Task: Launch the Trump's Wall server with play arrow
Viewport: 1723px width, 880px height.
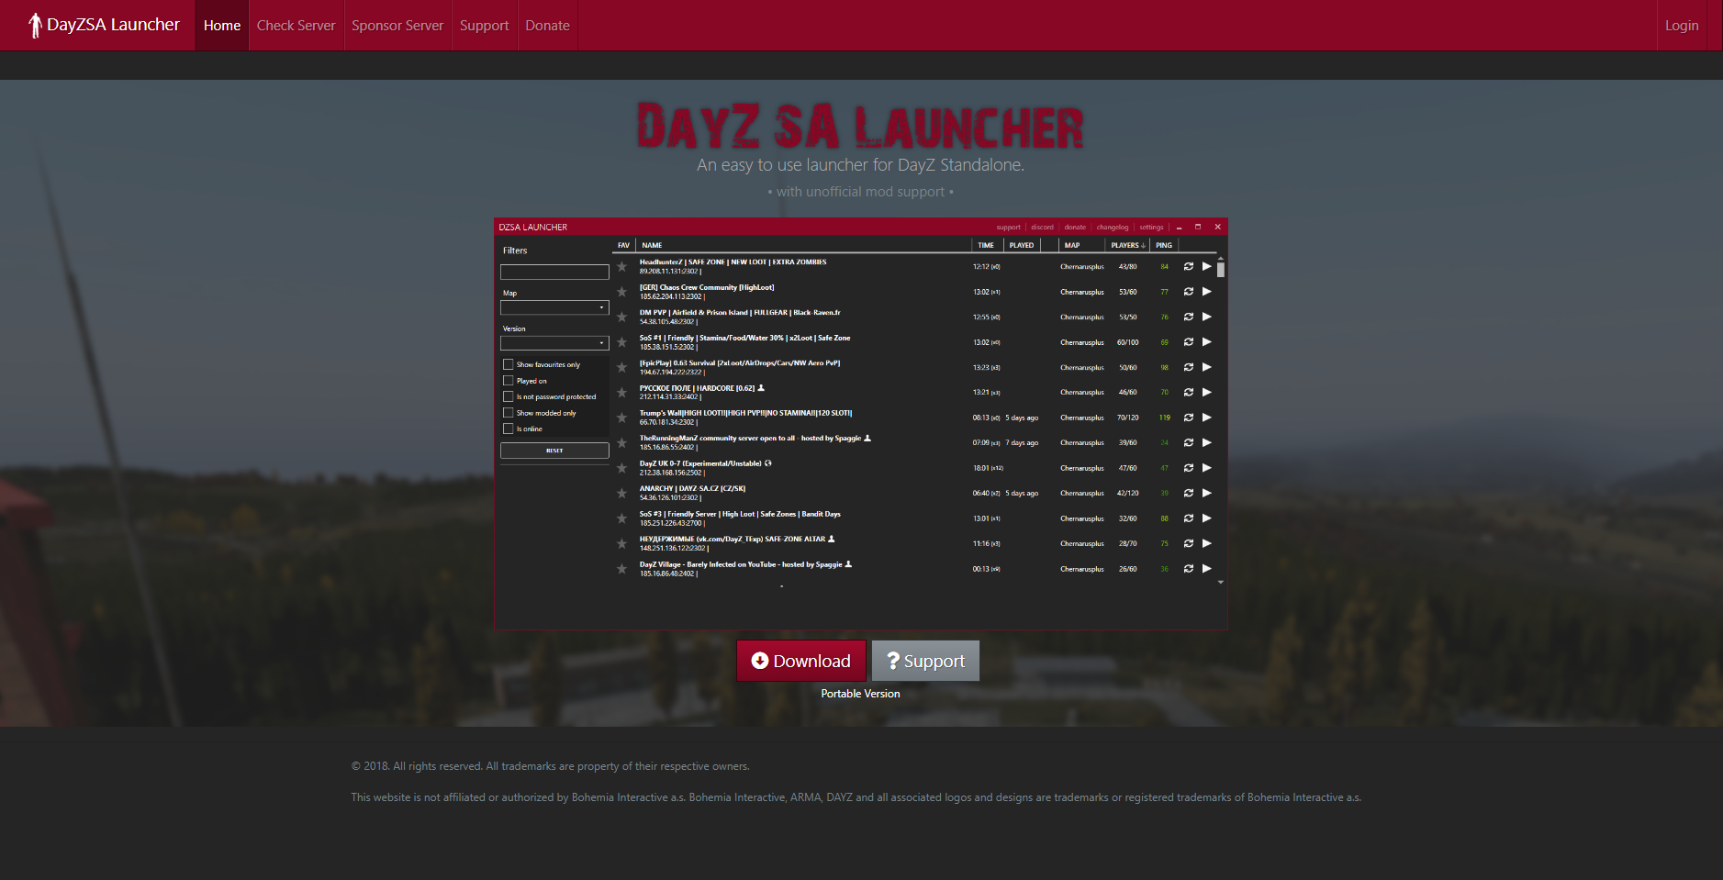Action: tap(1207, 418)
